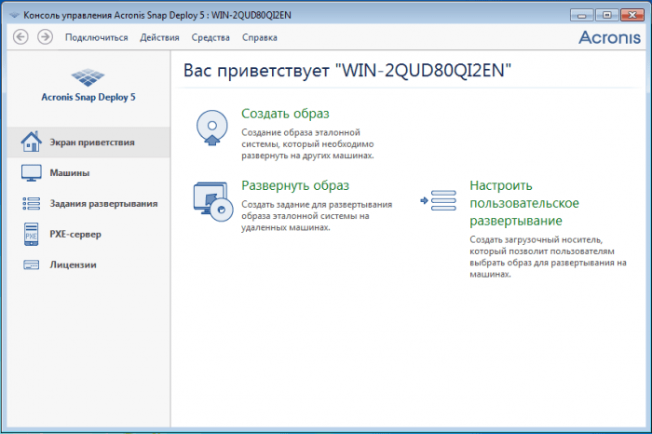This screenshot has width=652, height=434.
Task: Click Настроить пользовательское развертывание link
Action: pos(524,203)
